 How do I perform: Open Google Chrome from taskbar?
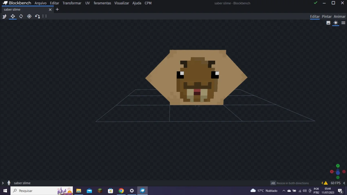point(121,191)
